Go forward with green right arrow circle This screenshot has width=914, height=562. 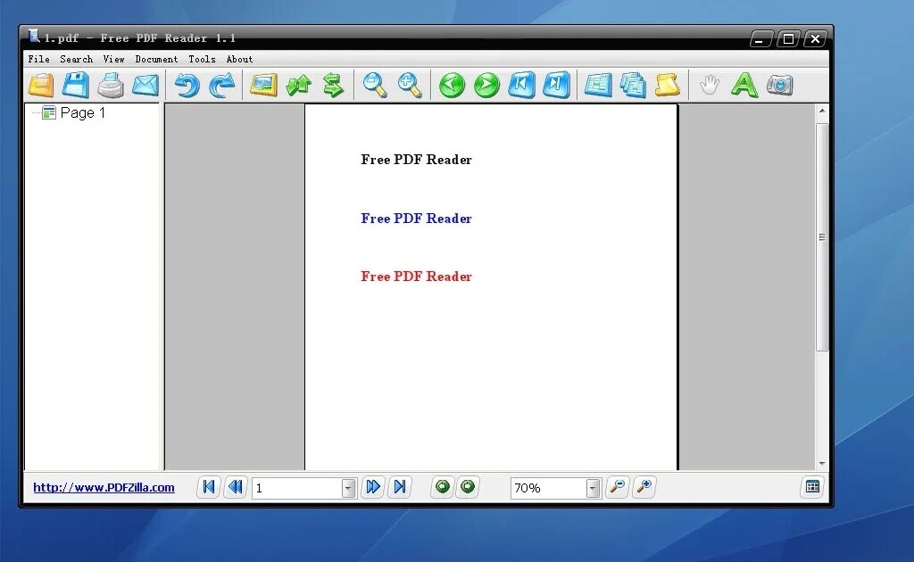[486, 85]
